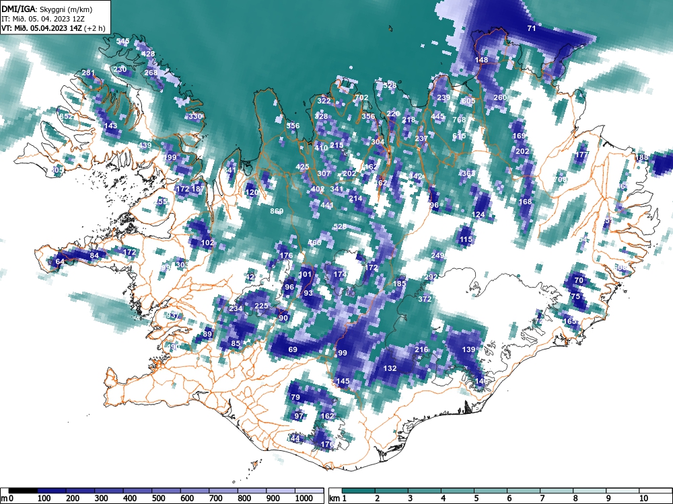Click the visibility value '64' on Snæfellsnes
673x504 pixels.
coord(60,261)
